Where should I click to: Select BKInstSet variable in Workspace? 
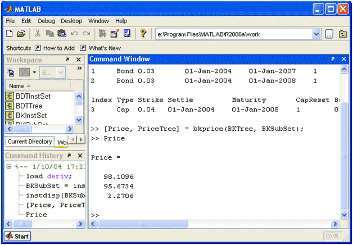coord(26,115)
